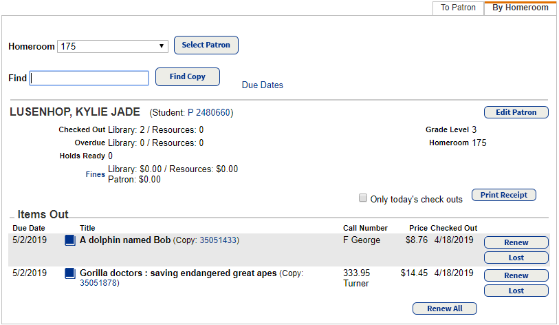Enable Only today's check outs checkbox

tap(363, 198)
